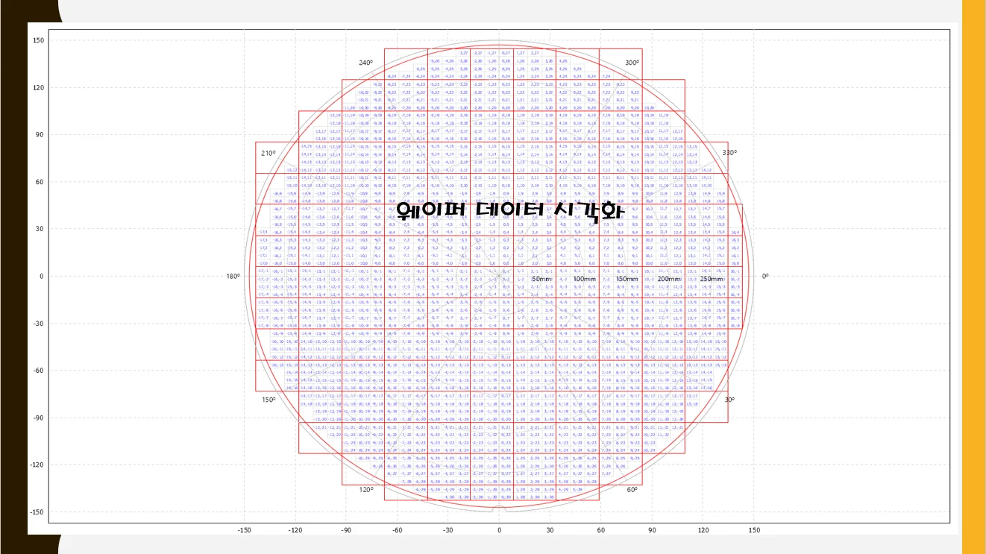Click the title text 웨이퍼 데이터 시각화
This screenshot has width=986, height=554.
pyautogui.click(x=509, y=211)
